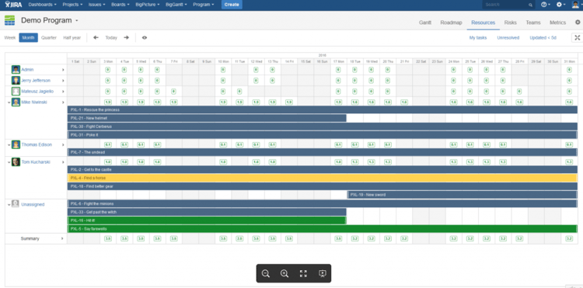Collapse the Unassigned task group
The height and width of the screenshot is (288, 583).
[9, 204]
